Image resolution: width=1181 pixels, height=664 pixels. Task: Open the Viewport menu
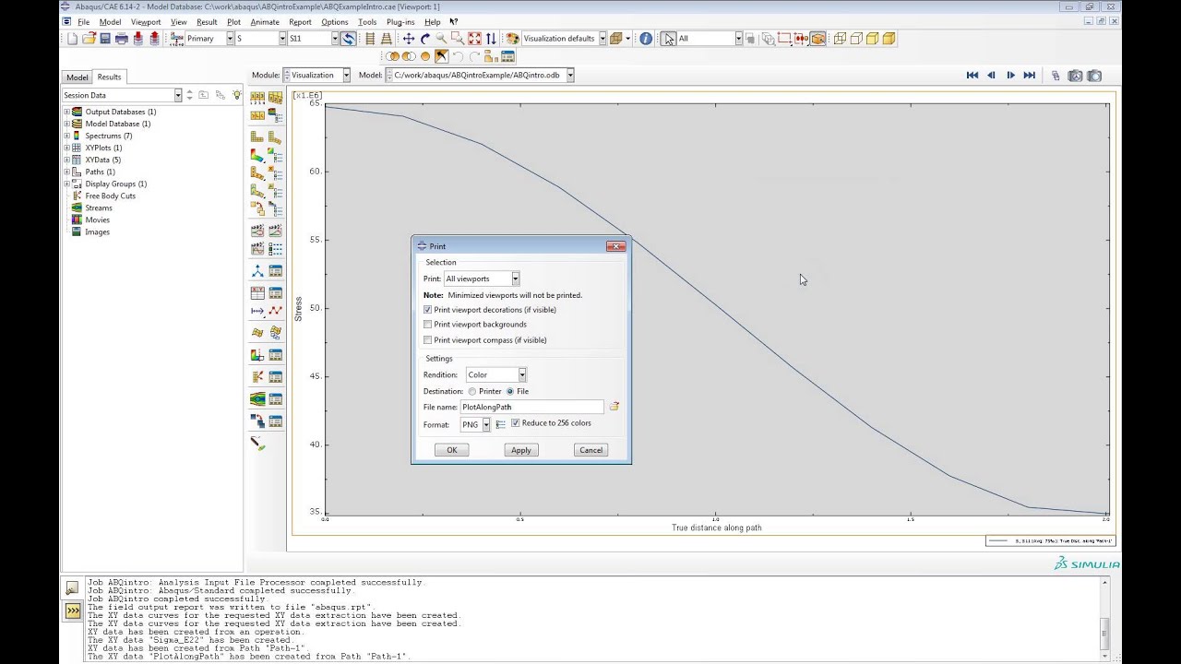[146, 22]
